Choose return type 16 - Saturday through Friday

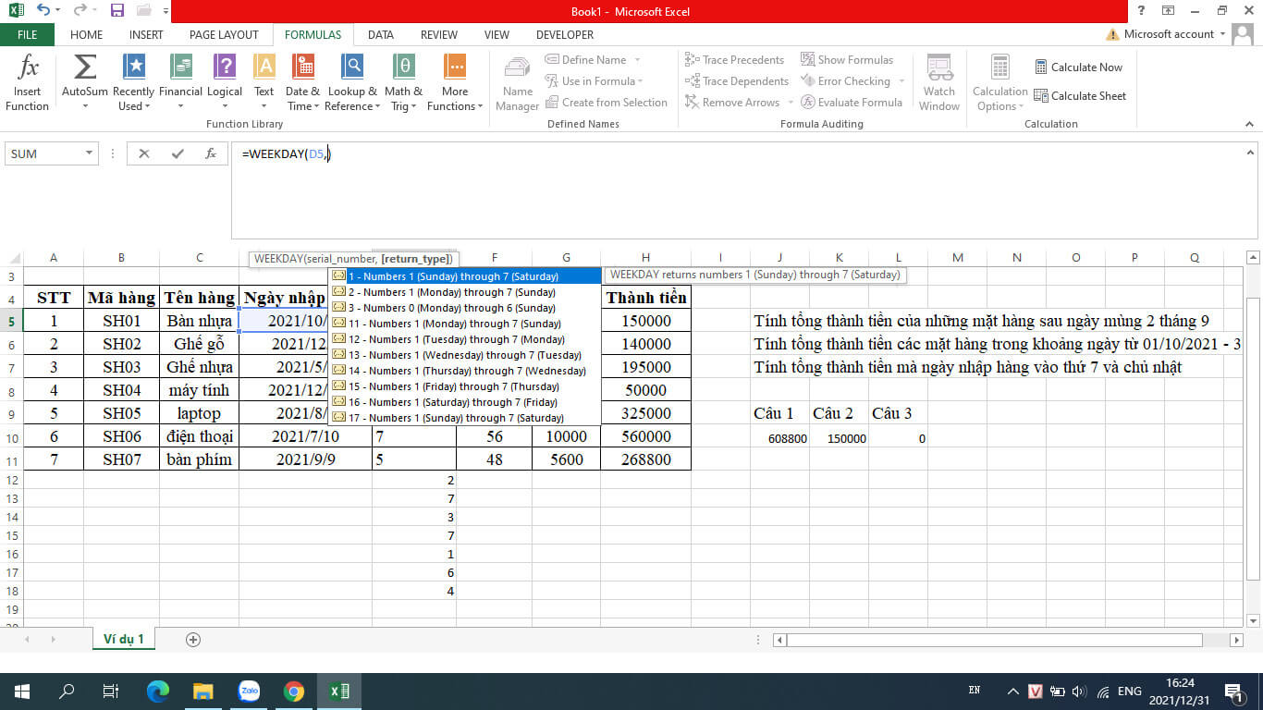pos(464,402)
